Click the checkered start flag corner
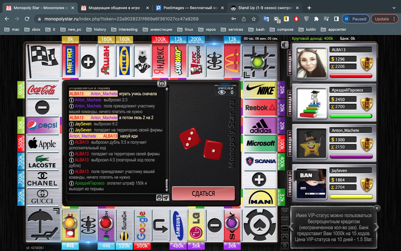 (43, 61)
